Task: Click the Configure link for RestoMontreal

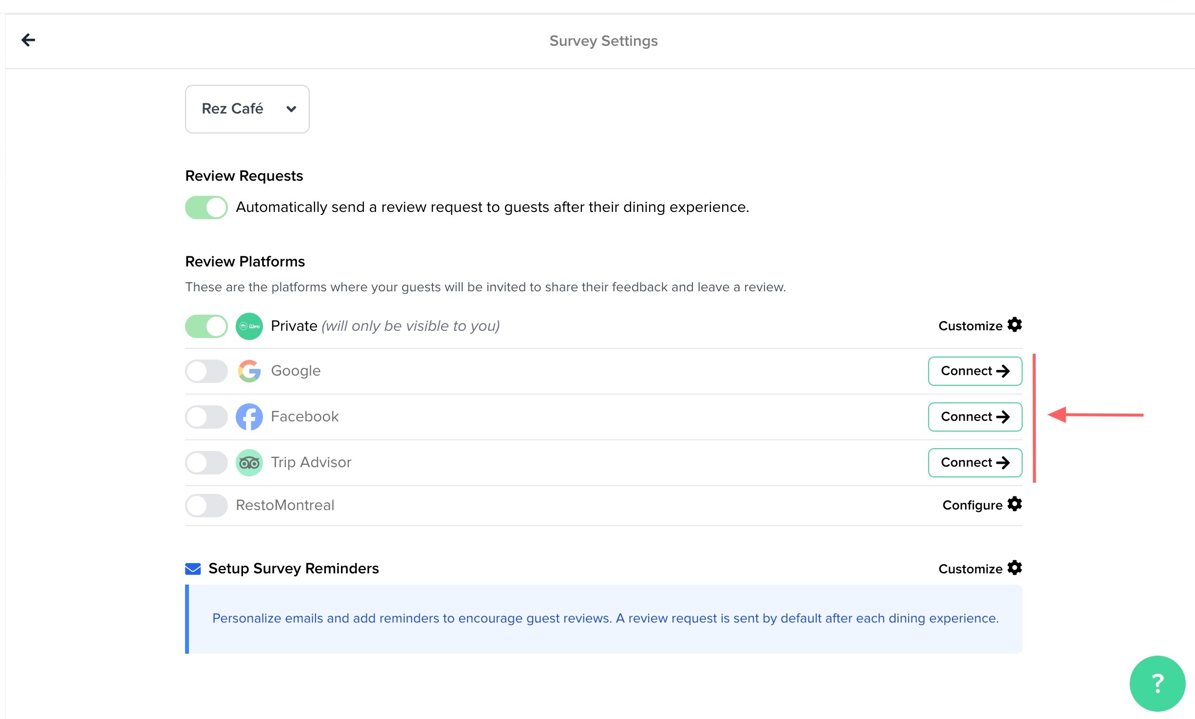Action: point(972,506)
